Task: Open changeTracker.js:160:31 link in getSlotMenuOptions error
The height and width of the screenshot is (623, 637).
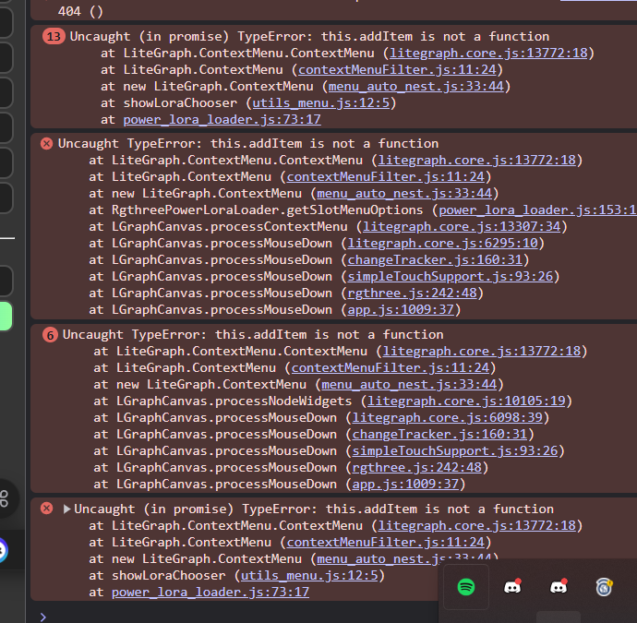Action: click(x=435, y=260)
